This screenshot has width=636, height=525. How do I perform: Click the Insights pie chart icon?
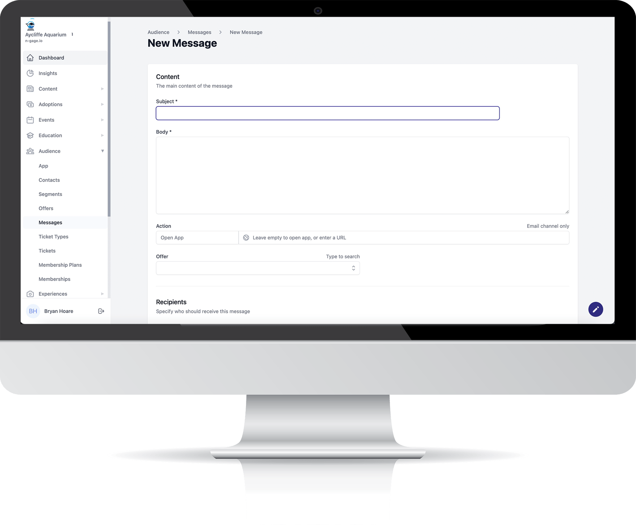tap(30, 73)
